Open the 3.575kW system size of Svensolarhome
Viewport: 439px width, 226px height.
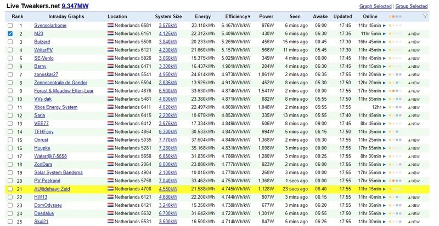pos(168,25)
